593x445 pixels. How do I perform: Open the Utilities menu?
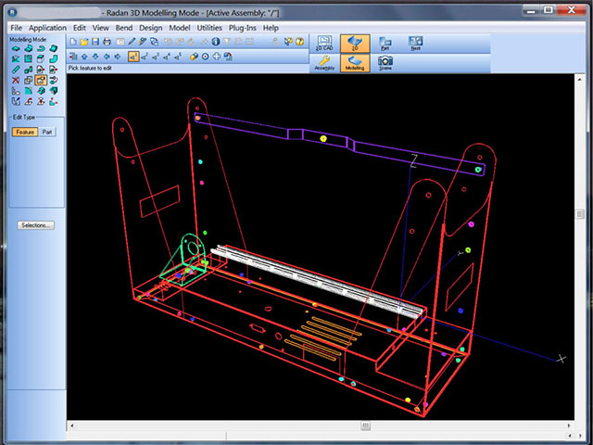[209, 28]
